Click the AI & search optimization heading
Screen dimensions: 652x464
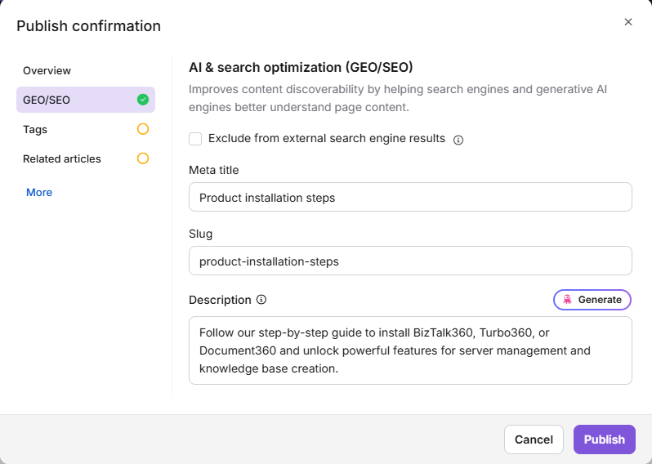pyautogui.click(x=301, y=67)
